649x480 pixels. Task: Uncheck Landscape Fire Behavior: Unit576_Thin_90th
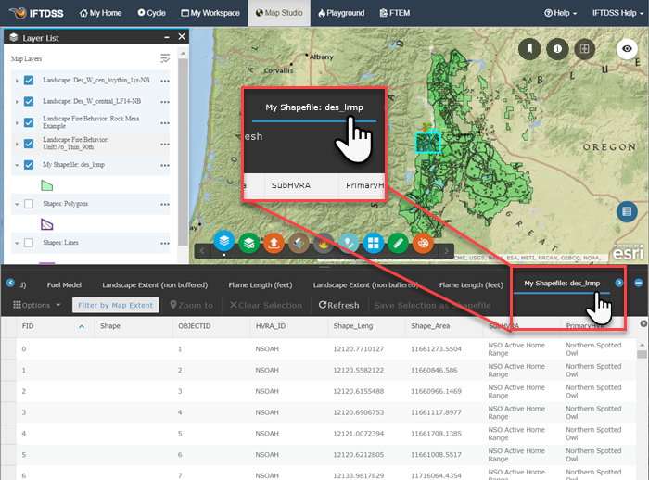coord(29,144)
